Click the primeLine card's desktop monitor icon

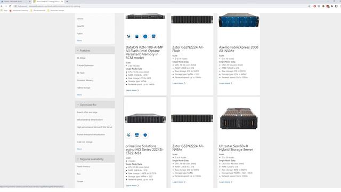coord(137,135)
